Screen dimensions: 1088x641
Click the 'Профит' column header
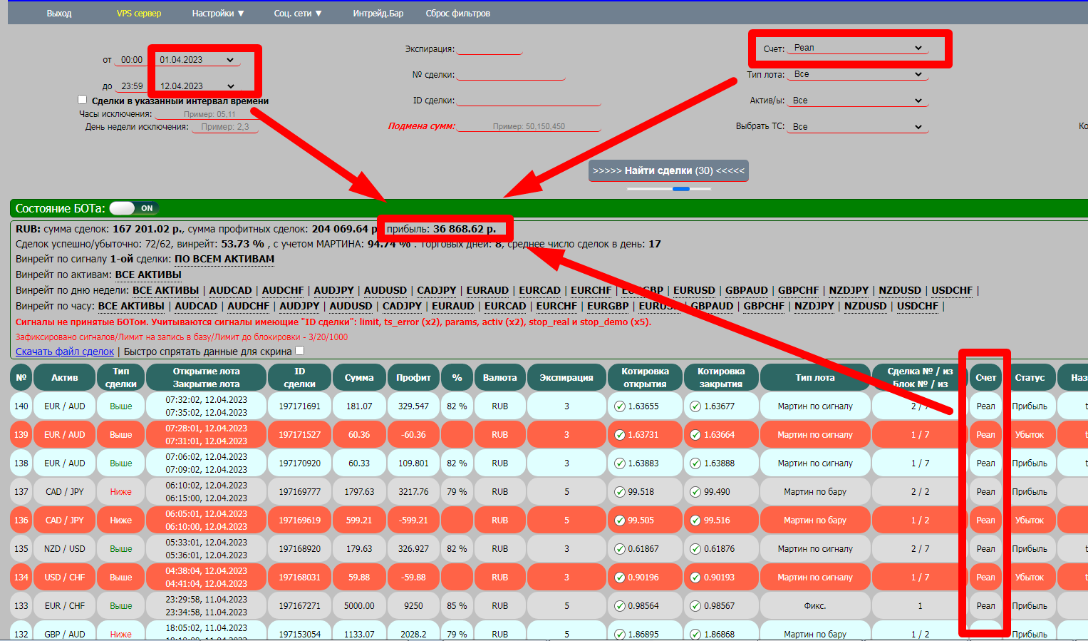click(x=414, y=377)
